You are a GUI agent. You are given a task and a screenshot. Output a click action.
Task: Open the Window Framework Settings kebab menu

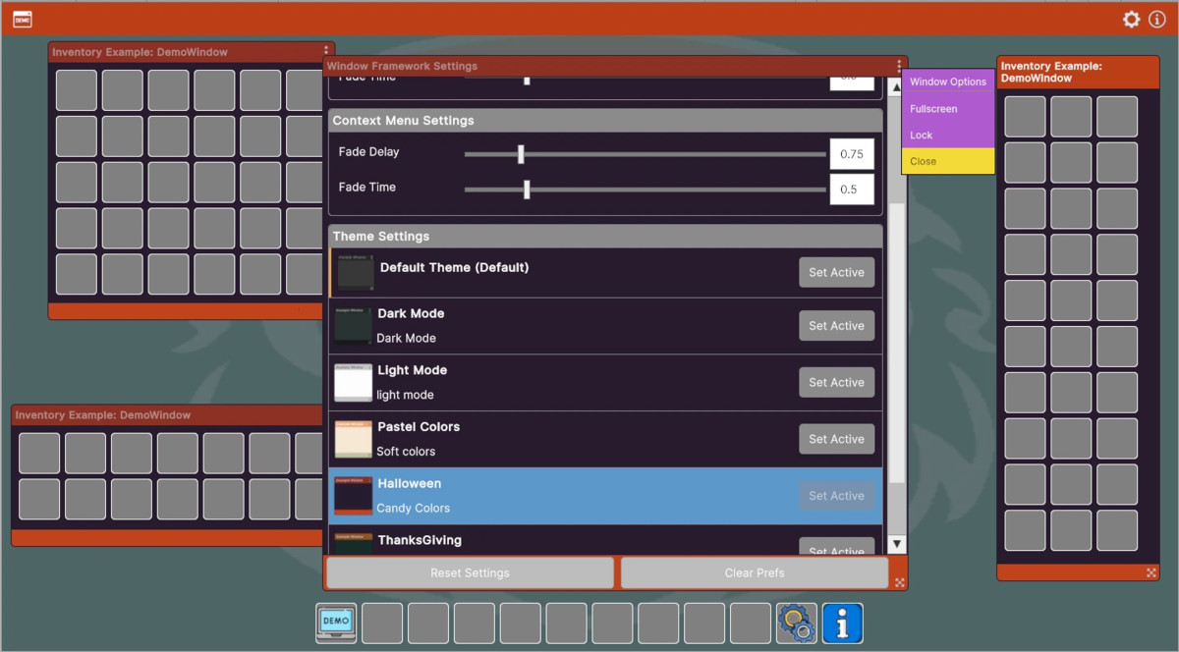(x=898, y=66)
